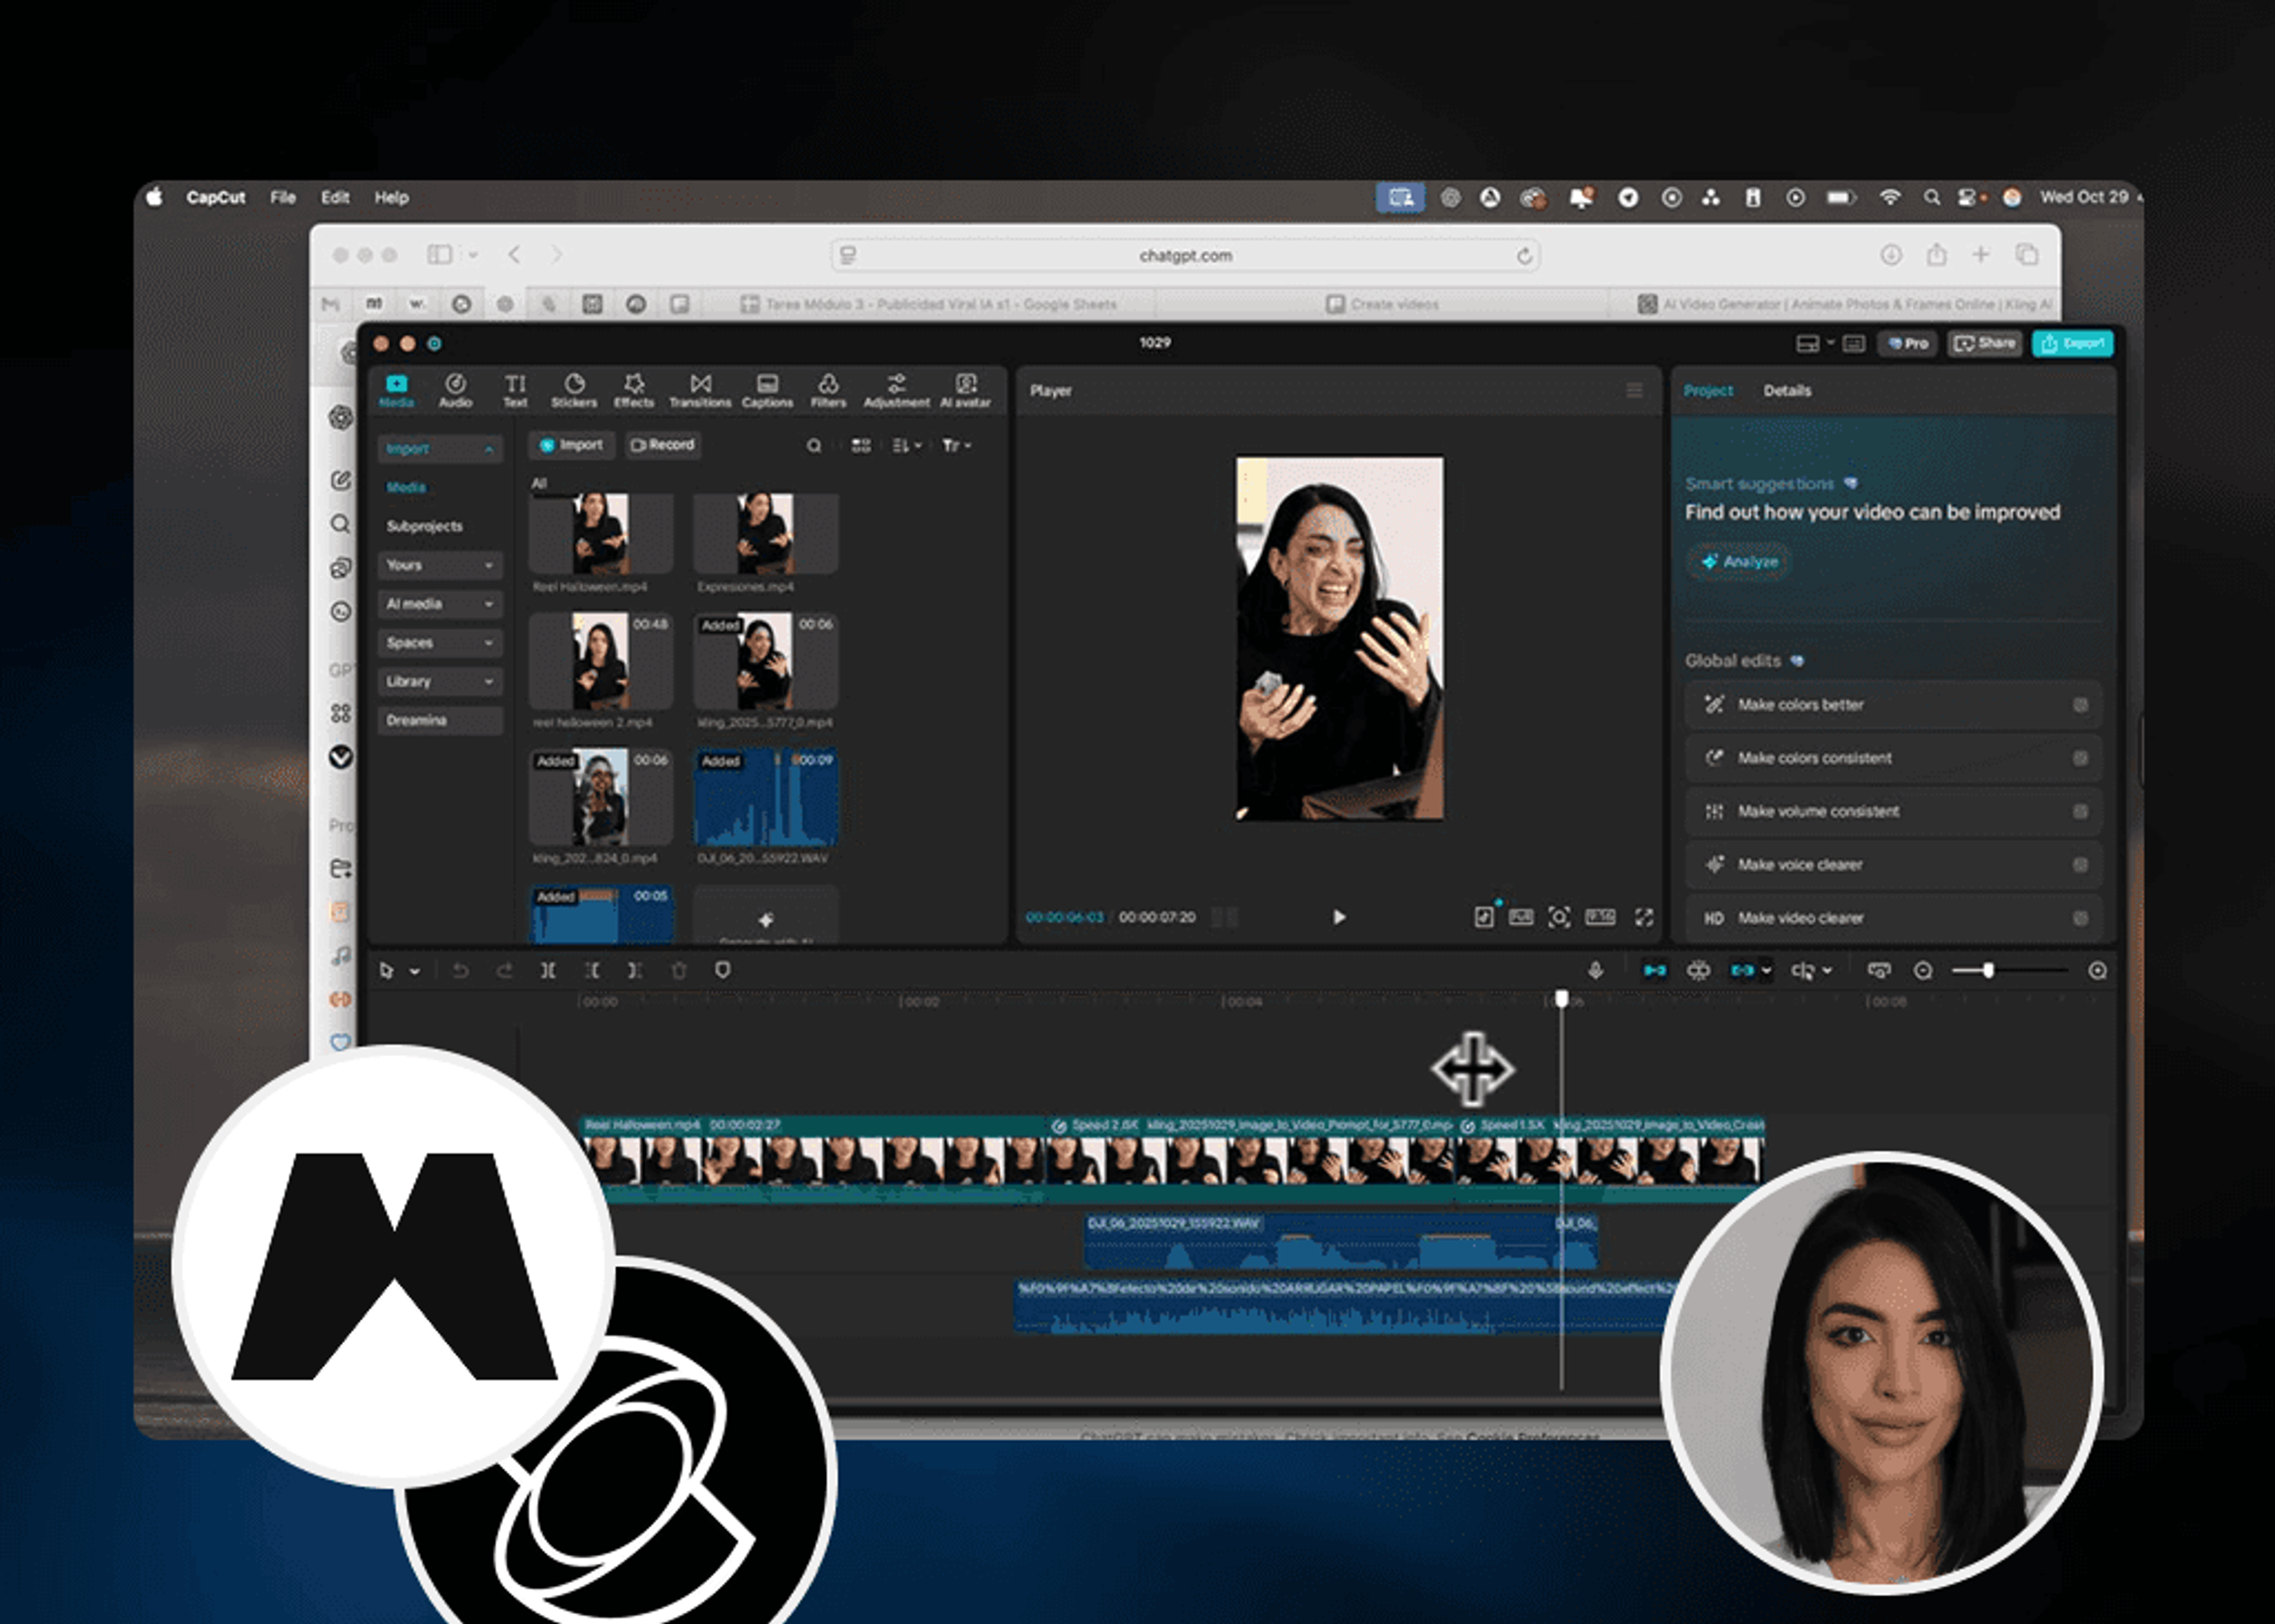This screenshot has width=2275, height=1624.
Task: Expand the Spaces section
Action: tap(440, 643)
